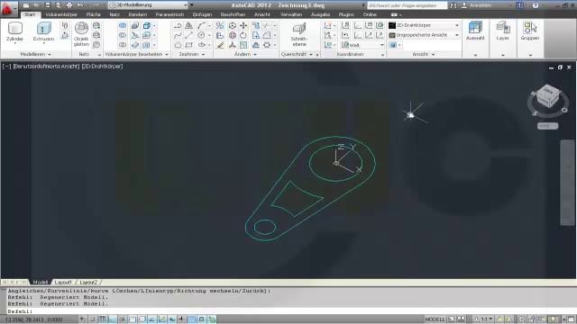The height and width of the screenshot is (324, 577).
Task: Open the Einfügen ribbon tab
Action: (x=202, y=14)
